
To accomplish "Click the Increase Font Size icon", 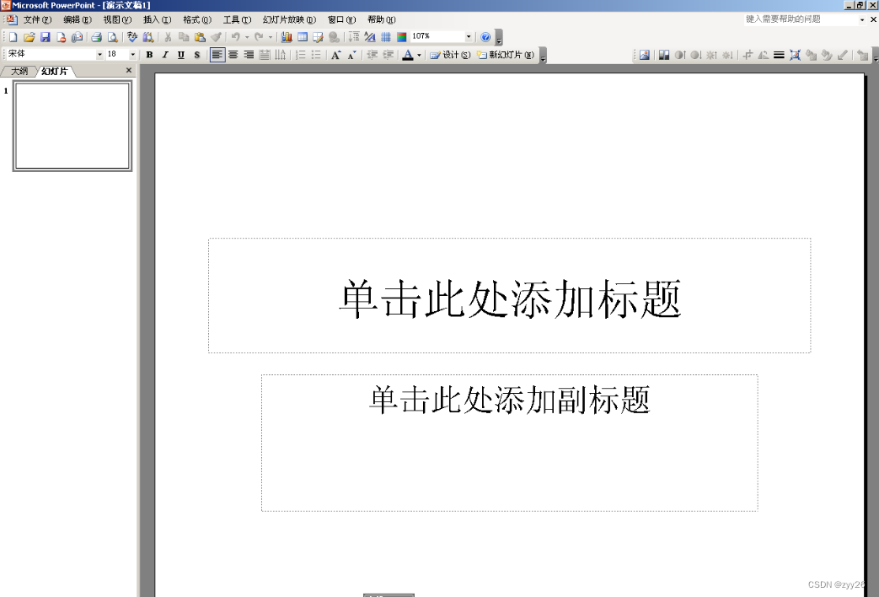I will click(335, 55).
